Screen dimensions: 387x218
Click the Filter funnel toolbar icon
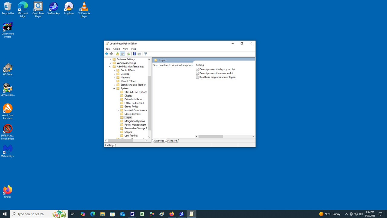(x=146, y=54)
